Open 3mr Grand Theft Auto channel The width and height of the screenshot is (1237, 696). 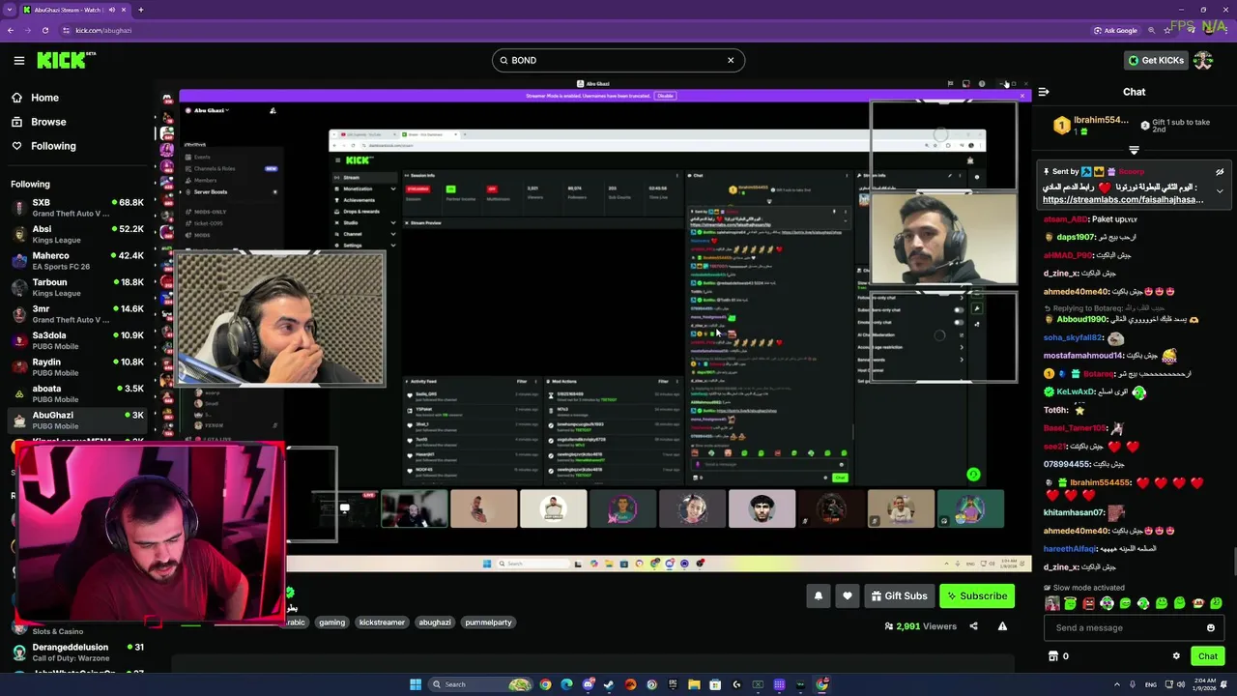(77, 314)
